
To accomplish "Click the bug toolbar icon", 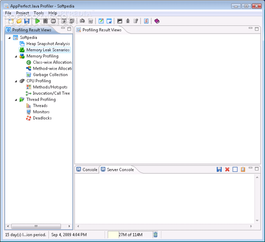I will (x=128, y=21).
